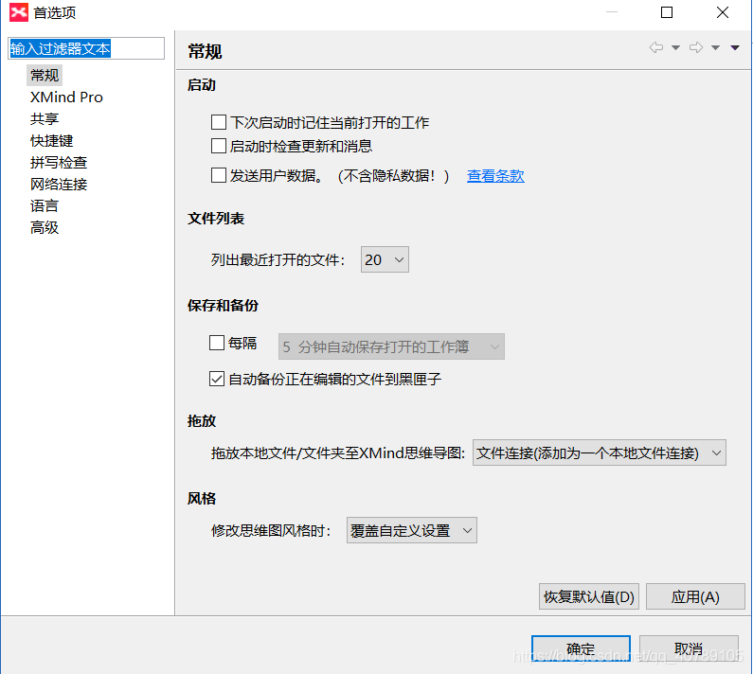The height and width of the screenshot is (674, 753).
Task: Open 网络连接 preferences page
Action: coord(59,184)
